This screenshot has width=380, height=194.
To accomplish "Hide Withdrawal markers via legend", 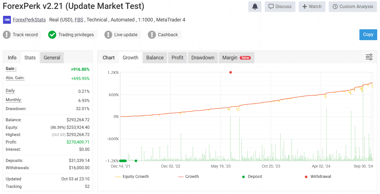I will point(318,176).
